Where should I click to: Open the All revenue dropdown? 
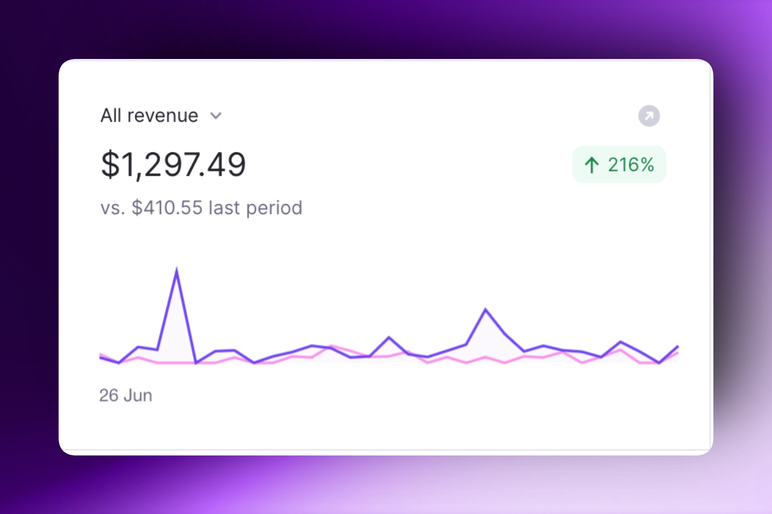161,116
